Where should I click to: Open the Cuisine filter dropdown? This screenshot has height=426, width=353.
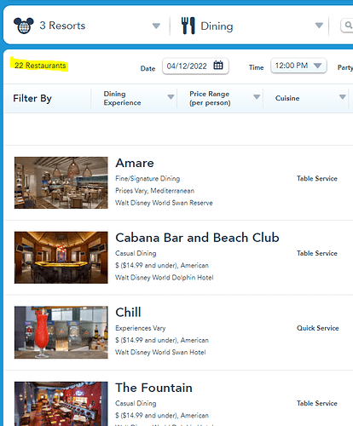tap(306, 98)
